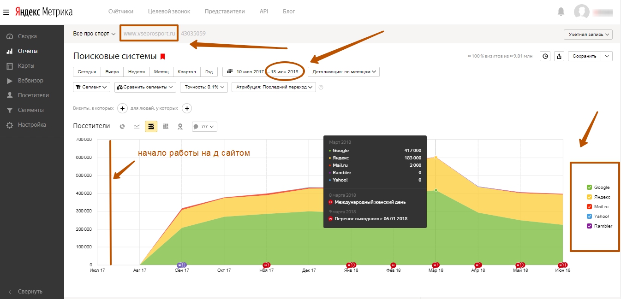Click the Сохранить button
This screenshot has height=299, width=621.
pyautogui.click(x=585, y=56)
